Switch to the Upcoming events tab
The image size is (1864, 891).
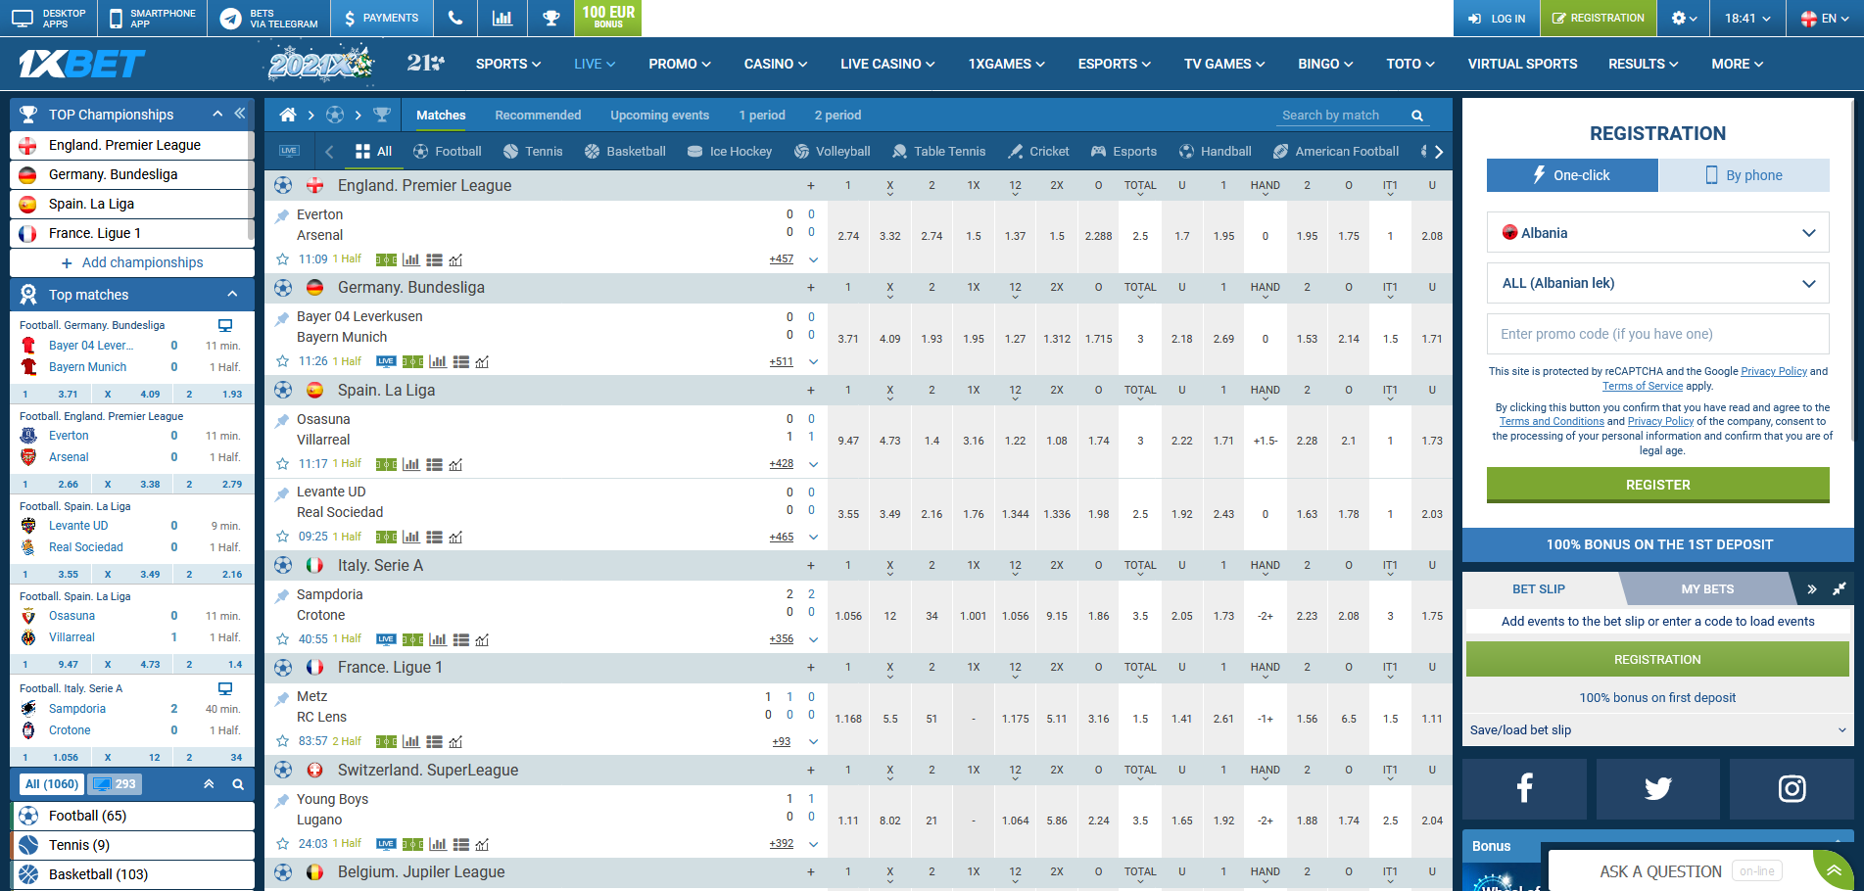point(659,116)
